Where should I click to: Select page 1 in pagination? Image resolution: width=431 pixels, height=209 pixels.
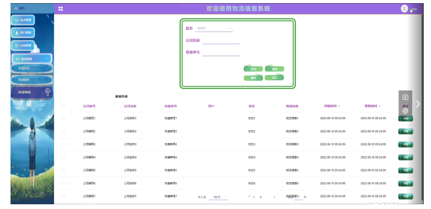[x=254, y=197]
